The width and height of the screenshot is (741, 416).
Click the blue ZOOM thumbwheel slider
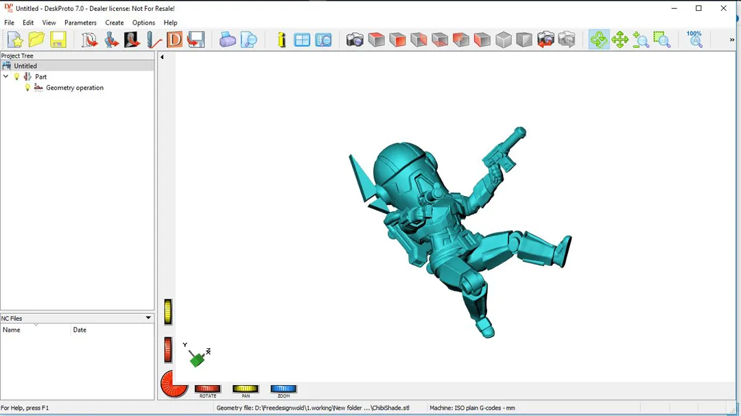click(x=283, y=389)
